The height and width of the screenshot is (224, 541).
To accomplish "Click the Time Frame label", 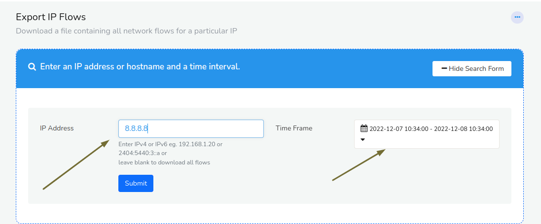I will point(294,128).
